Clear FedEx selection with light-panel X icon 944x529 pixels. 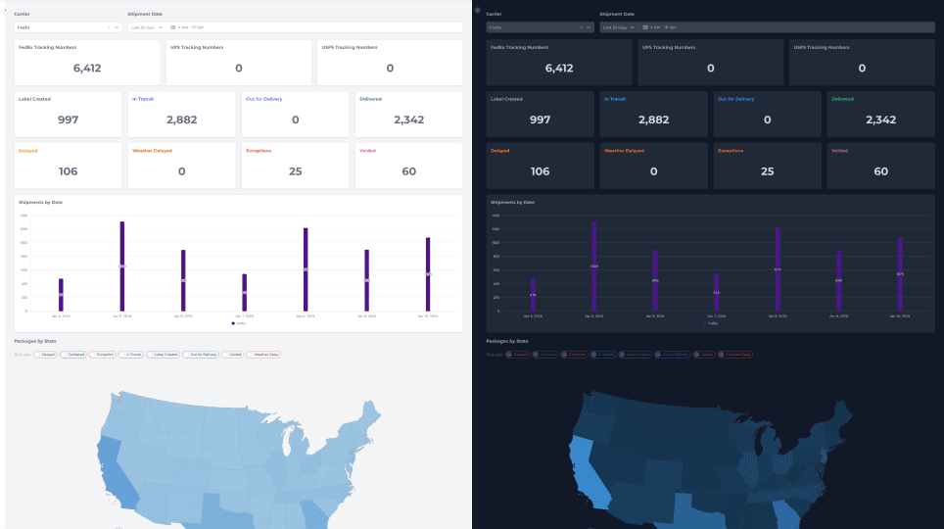110,27
